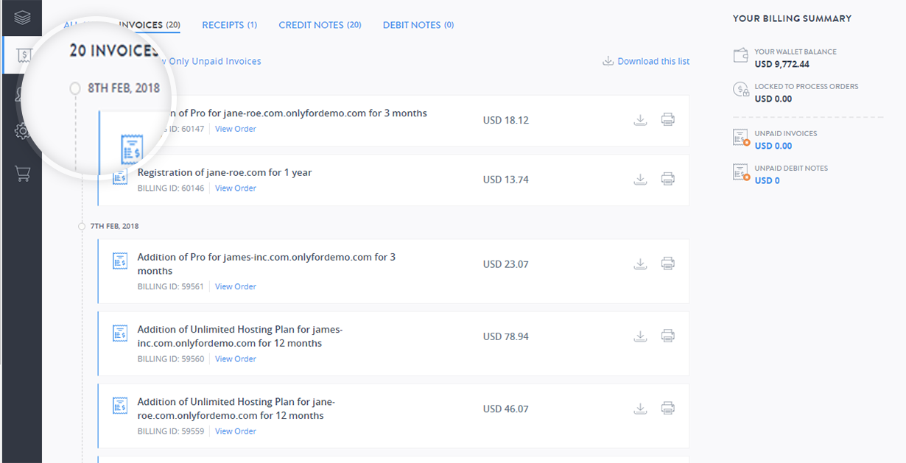Viewport: 906px width, 463px height.
Task: Click the USD 13.74 amount
Action: pyautogui.click(x=505, y=180)
